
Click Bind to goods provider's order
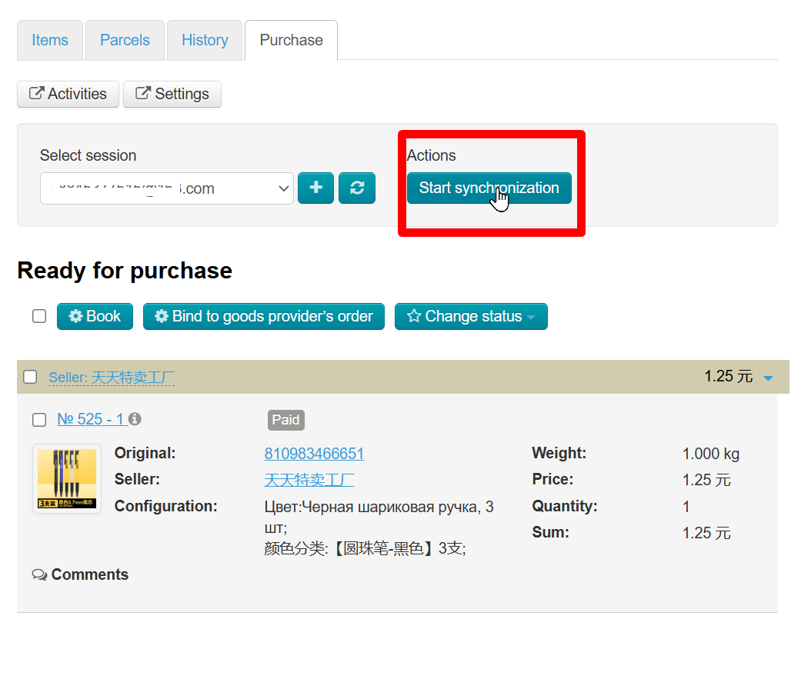[263, 316]
